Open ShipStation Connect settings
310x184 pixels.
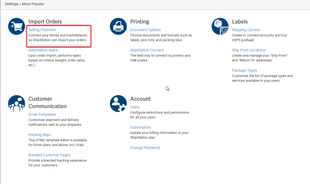point(147,50)
